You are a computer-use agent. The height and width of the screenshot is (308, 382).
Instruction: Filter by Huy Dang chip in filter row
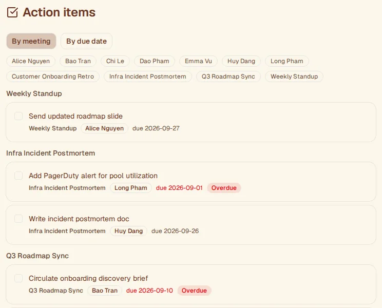(x=241, y=61)
